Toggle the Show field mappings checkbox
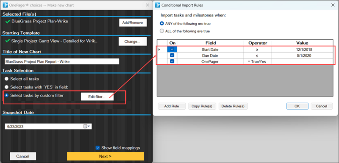339x163 pixels. (x=97, y=148)
